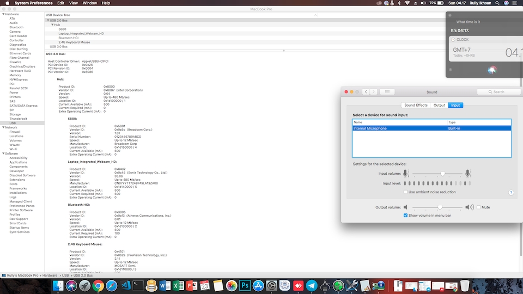Viewport: 523px width, 294px height.
Task: Select Bluetooth in Hardware sidebar
Action: 16,27
